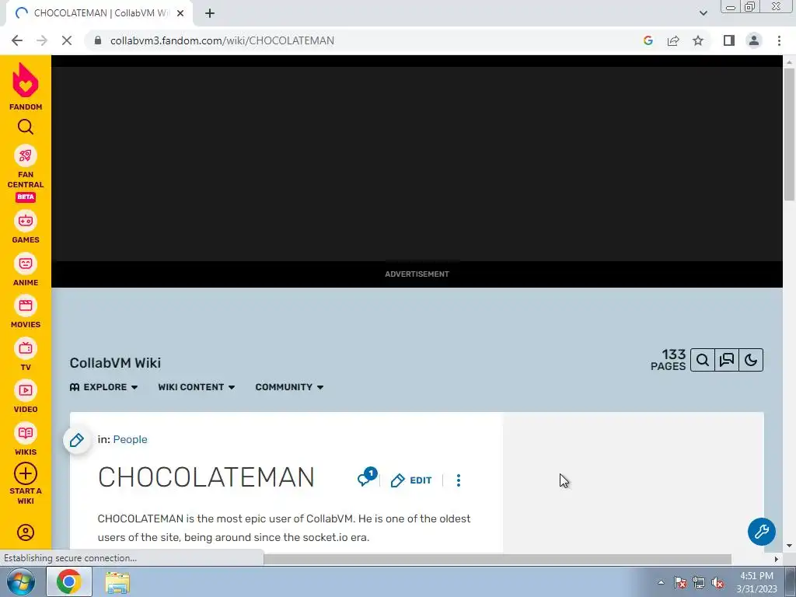Open the user profile icon in the sidebar

(x=26, y=532)
